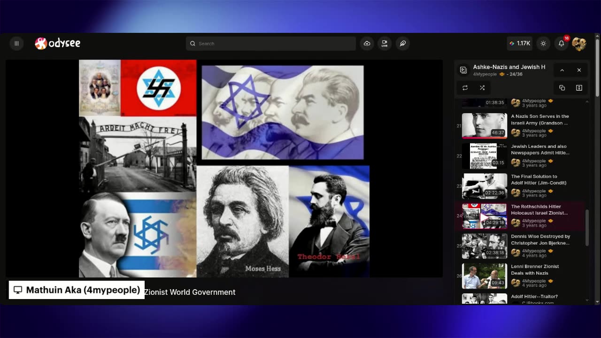Viewport: 601px width, 338px height.
Task: Click the 'Mathuin Aka (4mypeople)' overlay label
Action: pyautogui.click(x=77, y=290)
